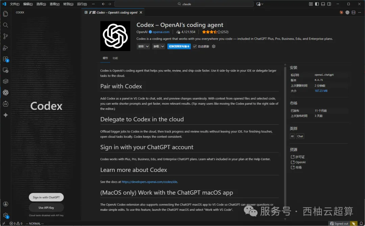This screenshot has height=226, width=365.
Task: Open the 转到(G) menu
Action: click(x=68, y=4)
